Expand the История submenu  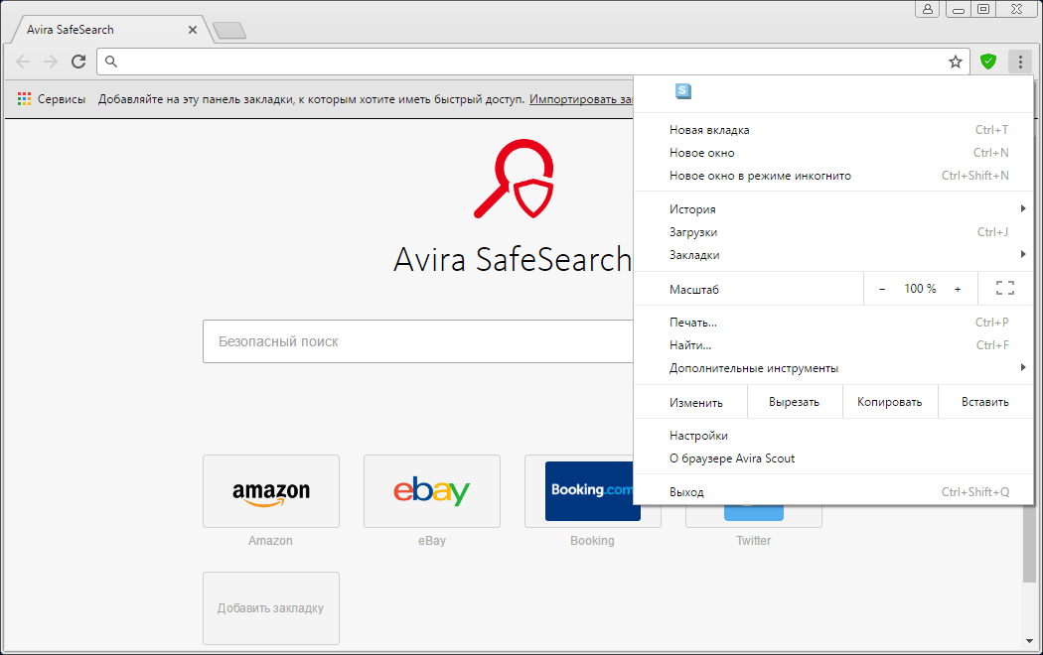click(x=834, y=209)
